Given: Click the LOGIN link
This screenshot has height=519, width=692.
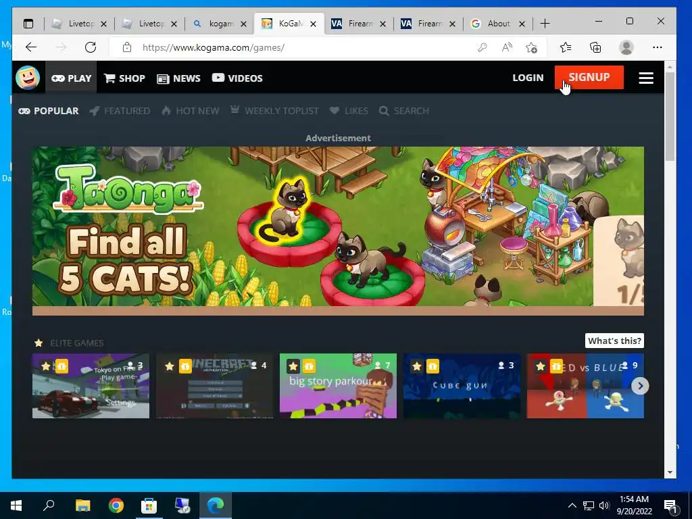Looking at the screenshot, I should click(528, 78).
